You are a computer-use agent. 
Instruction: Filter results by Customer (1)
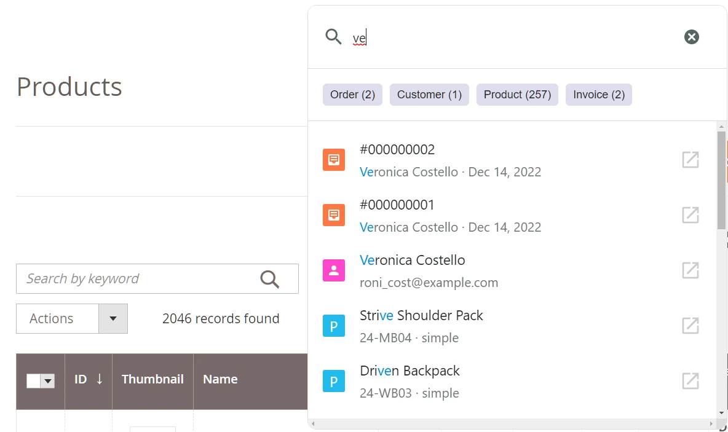click(x=429, y=95)
